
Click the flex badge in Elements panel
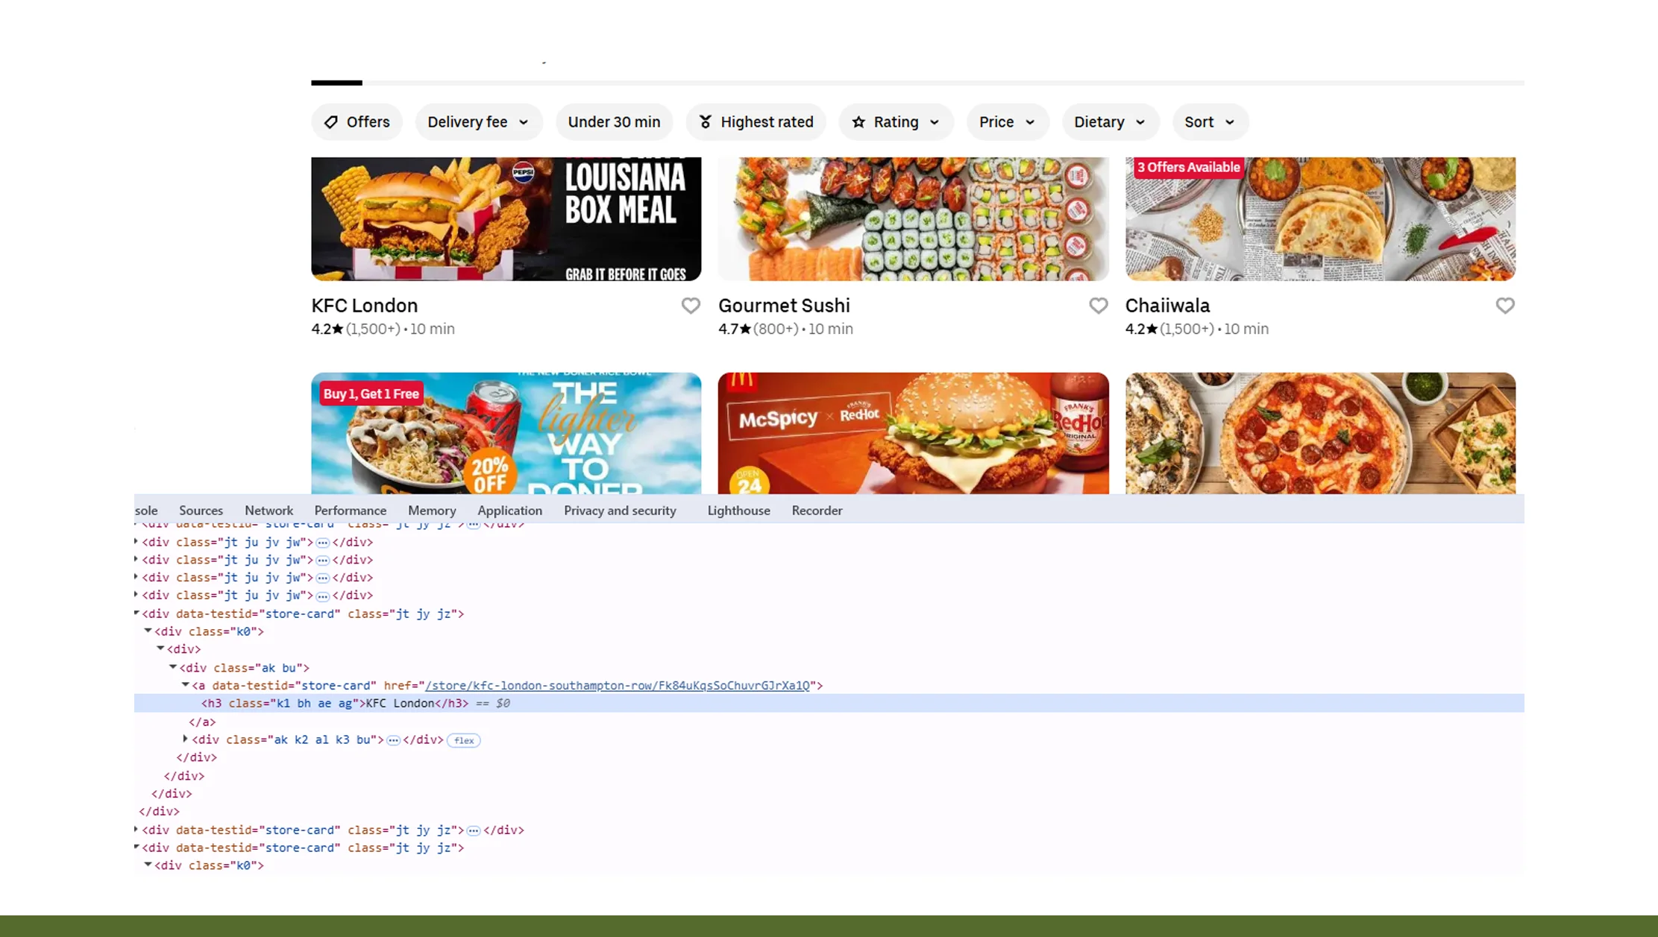point(464,740)
